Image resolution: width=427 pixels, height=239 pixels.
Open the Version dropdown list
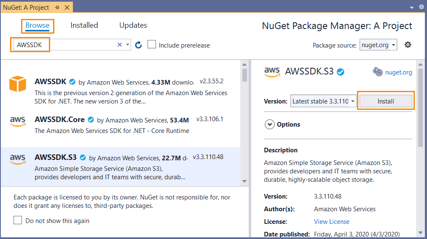click(324, 101)
